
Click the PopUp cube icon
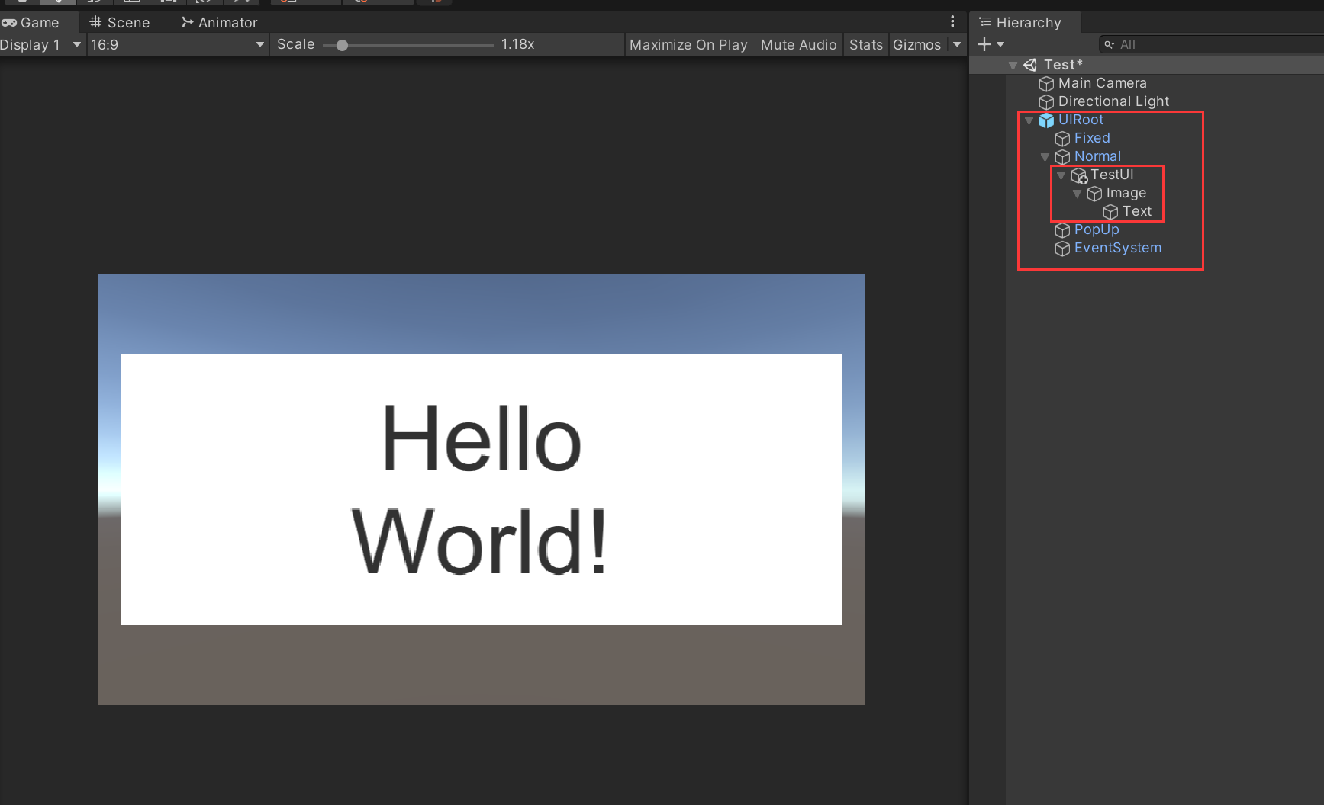1062,229
